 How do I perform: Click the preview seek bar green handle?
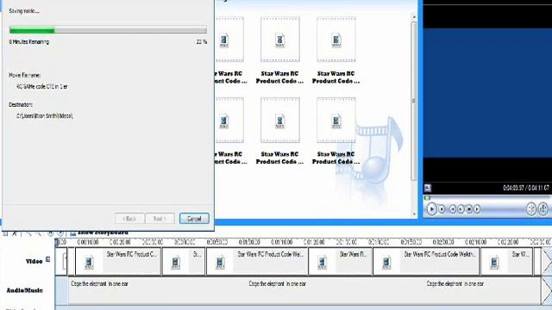pyautogui.click(x=427, y=198)
